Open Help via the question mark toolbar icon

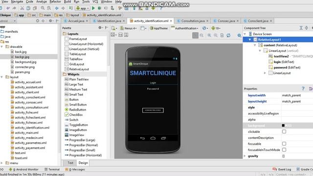click(x=161, y=9)
